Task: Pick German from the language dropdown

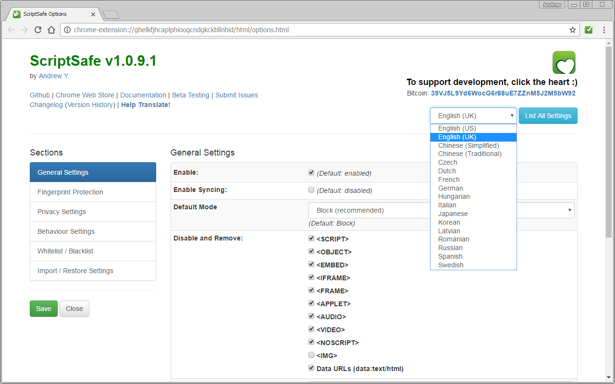Action: click(473, 188)
